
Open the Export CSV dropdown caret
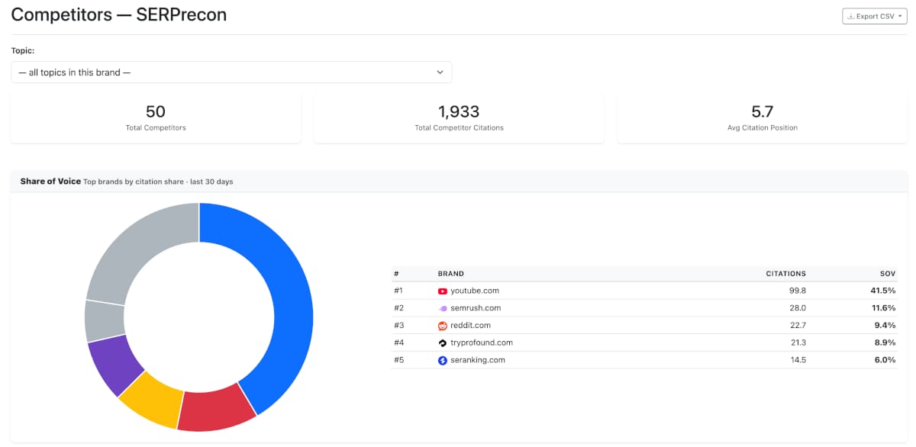coord(901,16)
